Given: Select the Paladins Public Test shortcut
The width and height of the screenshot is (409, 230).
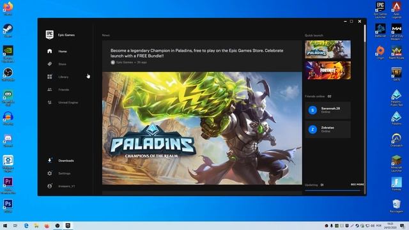Looking at the screenshot, I should [396, 98].
